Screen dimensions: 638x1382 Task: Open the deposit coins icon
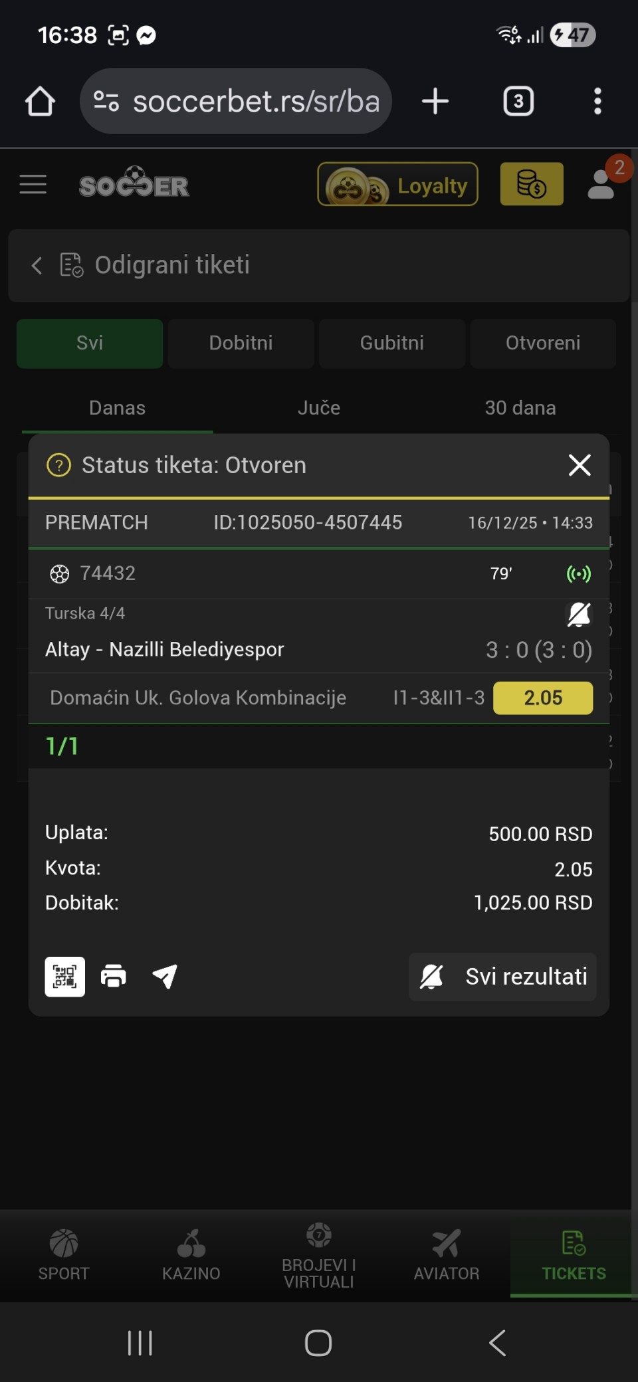coord(531,184)
